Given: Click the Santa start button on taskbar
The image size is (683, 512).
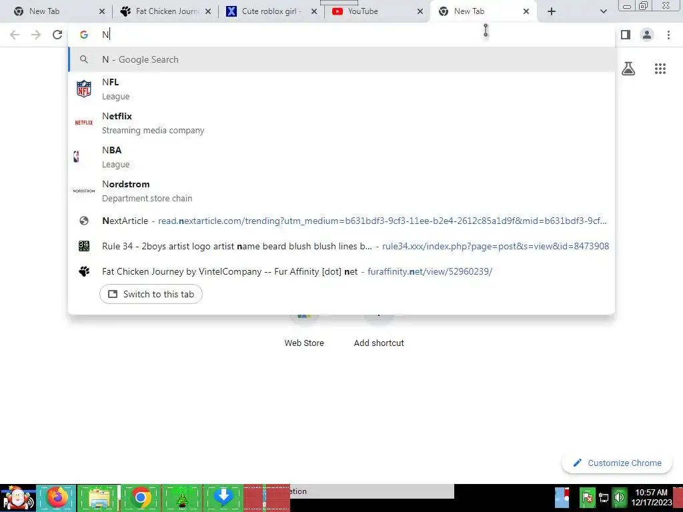Looking at the screenshot, I should click(17, 498).
